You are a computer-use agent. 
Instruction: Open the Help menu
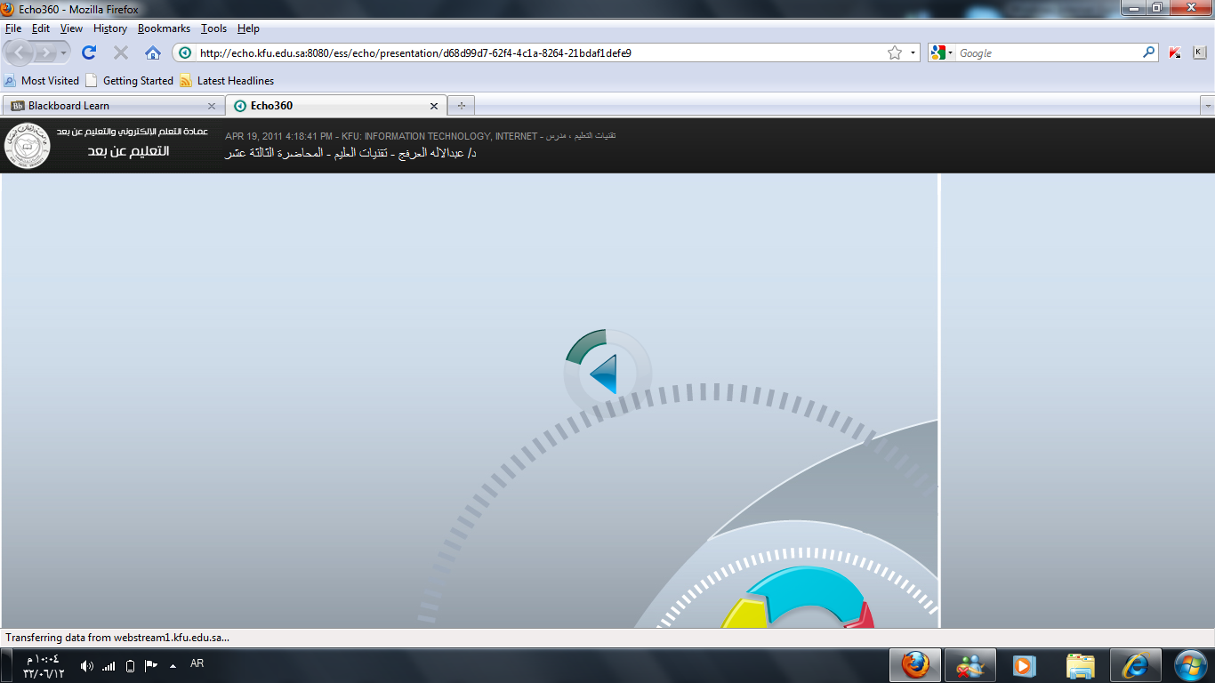pos(248,28)
